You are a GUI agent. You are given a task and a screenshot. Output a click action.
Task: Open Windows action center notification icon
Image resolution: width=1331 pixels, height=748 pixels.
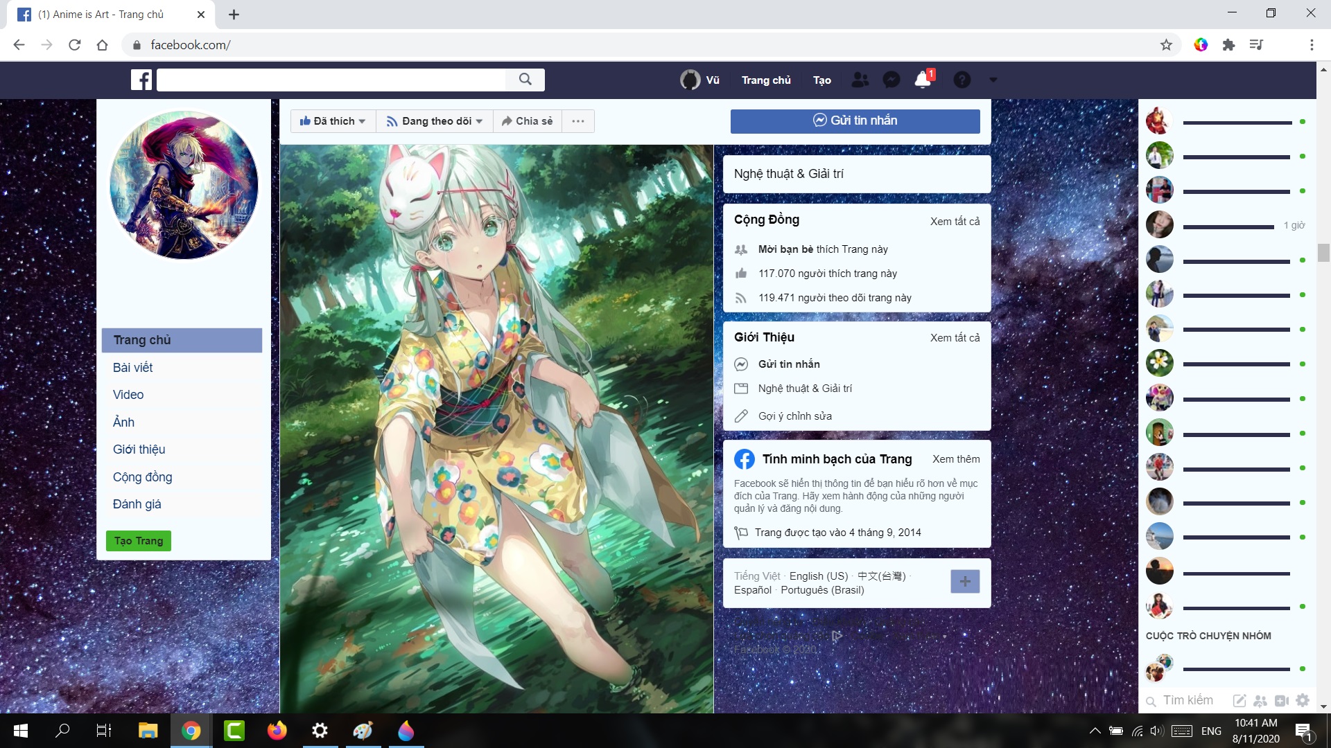click(x=1303, y=731)
